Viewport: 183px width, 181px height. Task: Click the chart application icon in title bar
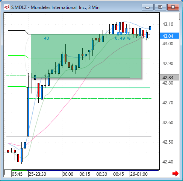tap(7, 7)
